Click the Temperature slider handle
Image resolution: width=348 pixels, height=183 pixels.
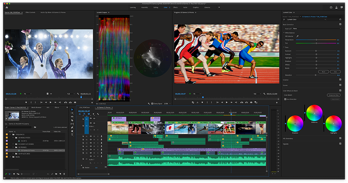pos(316,40)
